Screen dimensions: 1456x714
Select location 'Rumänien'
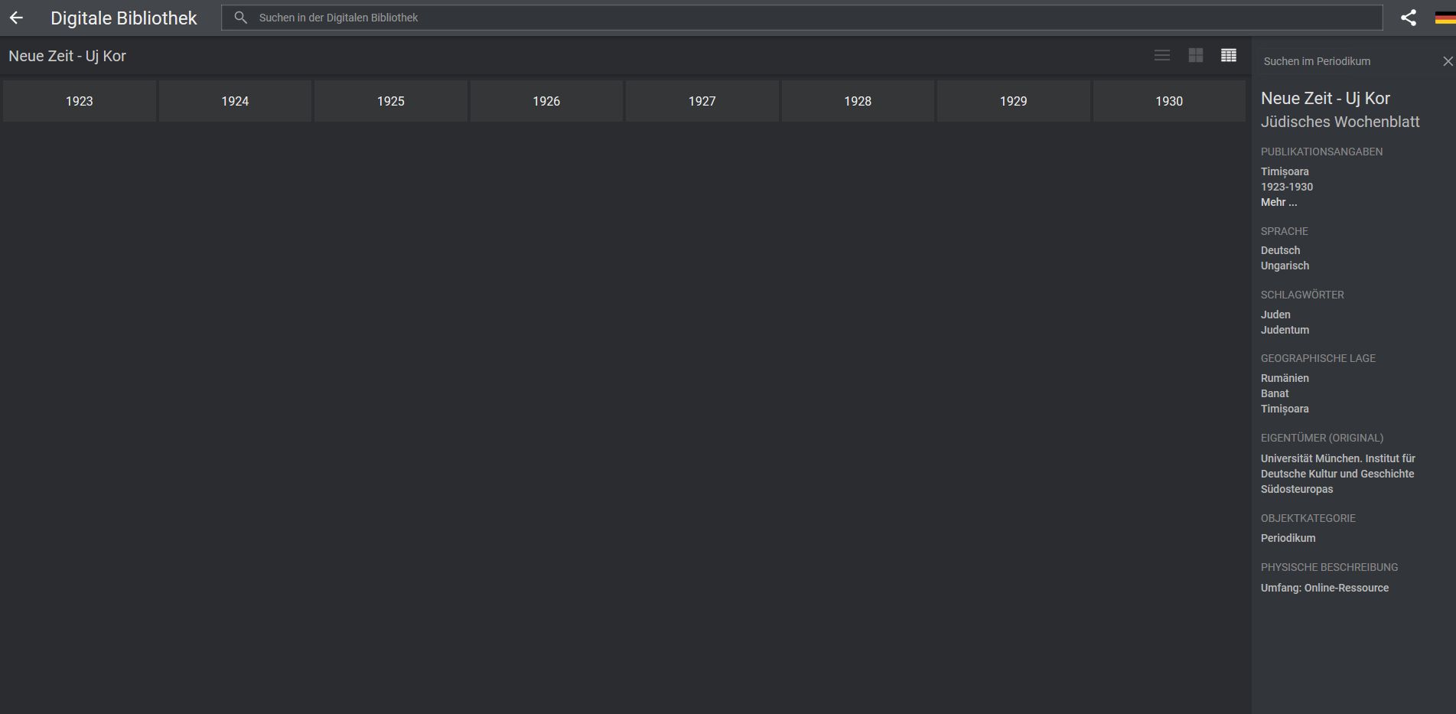pyautogui.click(x=1285, y=378)
